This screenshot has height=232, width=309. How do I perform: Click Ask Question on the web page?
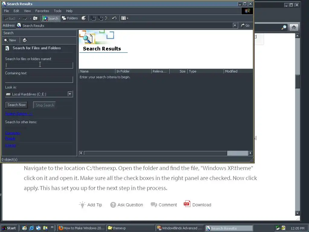[126, 205]
